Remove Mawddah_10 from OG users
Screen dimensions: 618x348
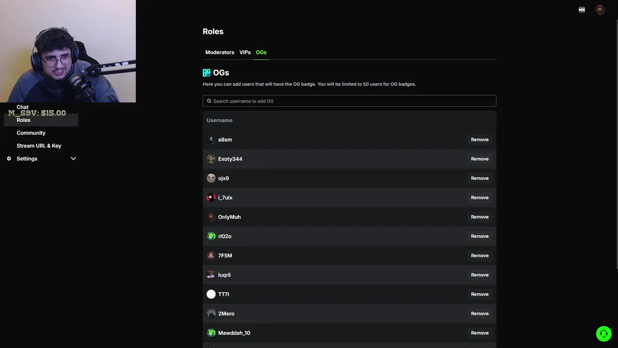click(x=479, y=333)
